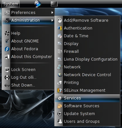
Task: Click the printer icon beside Printing
Action: pos(60,83)
